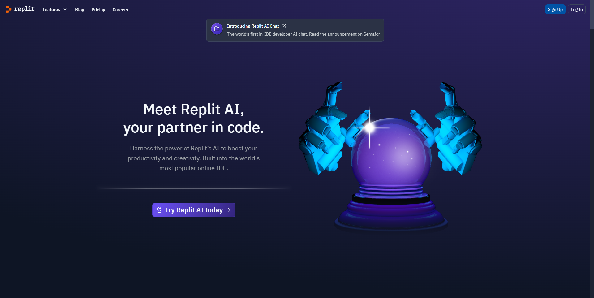Click Try Replit AI today button

(194, 210)
